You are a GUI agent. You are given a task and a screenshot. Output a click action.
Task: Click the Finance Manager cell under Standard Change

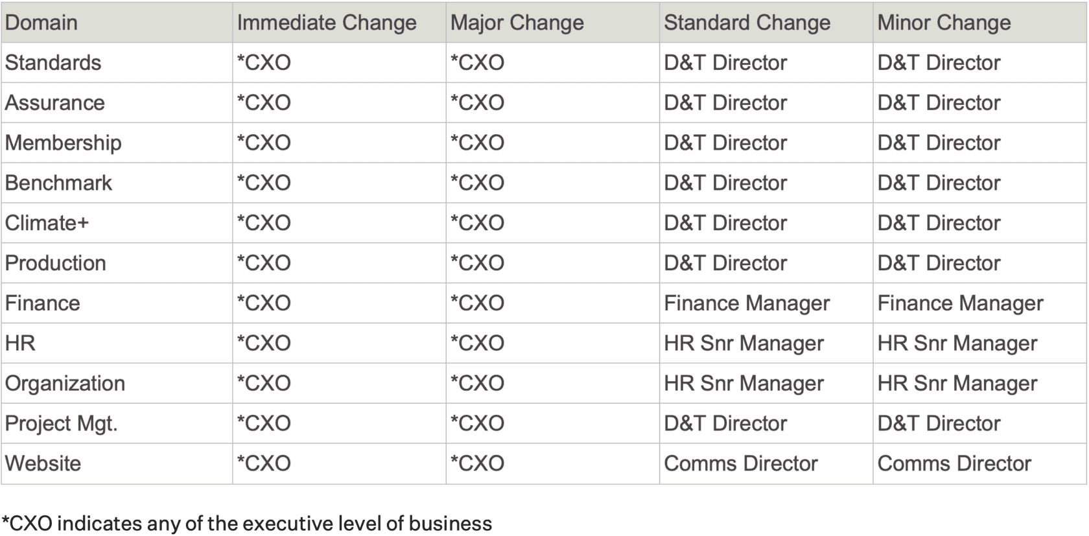pyautogui.click(x=747, y=303)
